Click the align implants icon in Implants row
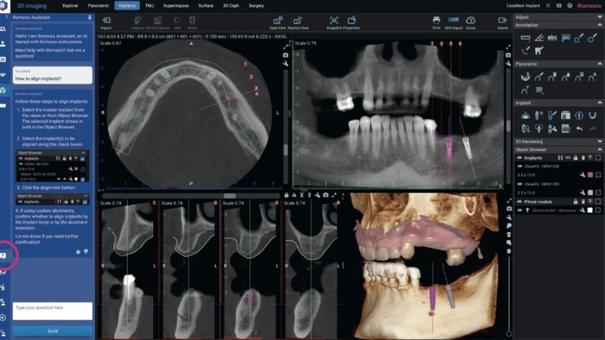 pos(560,157)
